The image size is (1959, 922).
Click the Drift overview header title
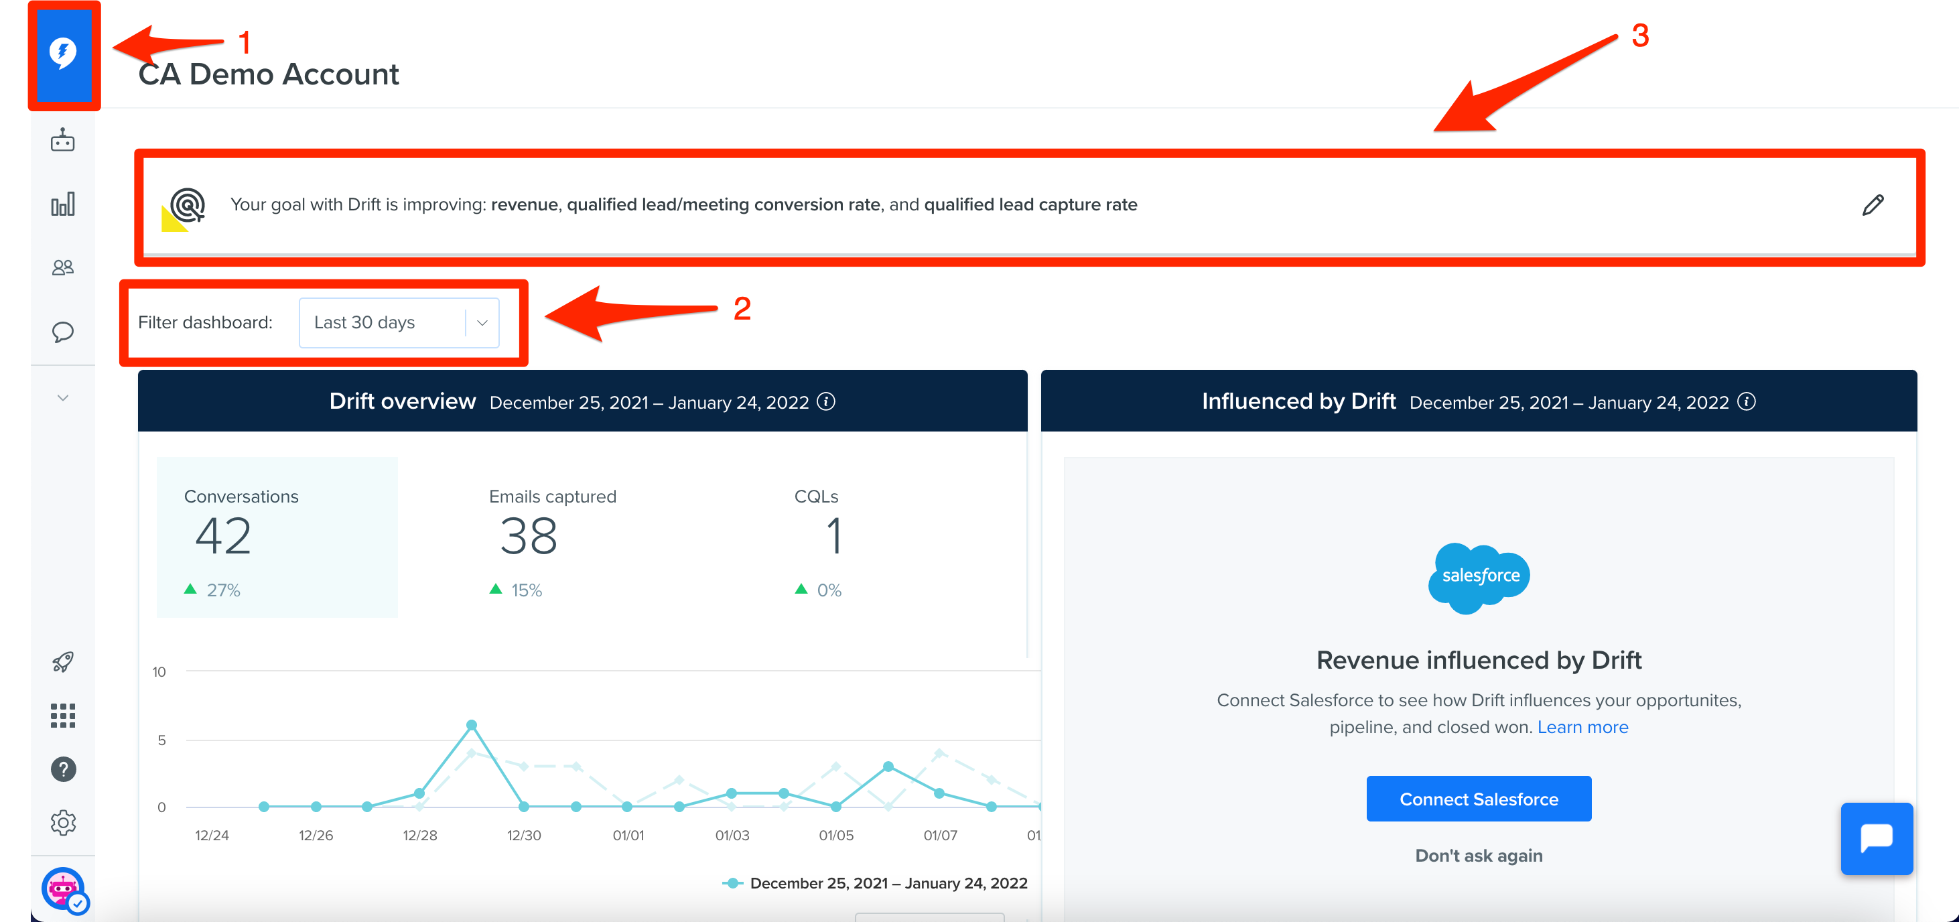click(x=402, y=401)
